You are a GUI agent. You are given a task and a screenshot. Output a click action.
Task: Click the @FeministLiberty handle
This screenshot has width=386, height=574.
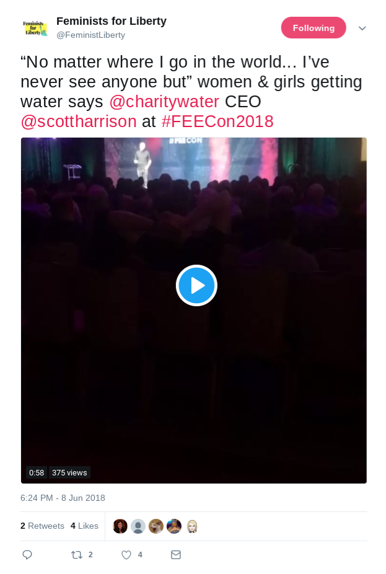[90, 35]
